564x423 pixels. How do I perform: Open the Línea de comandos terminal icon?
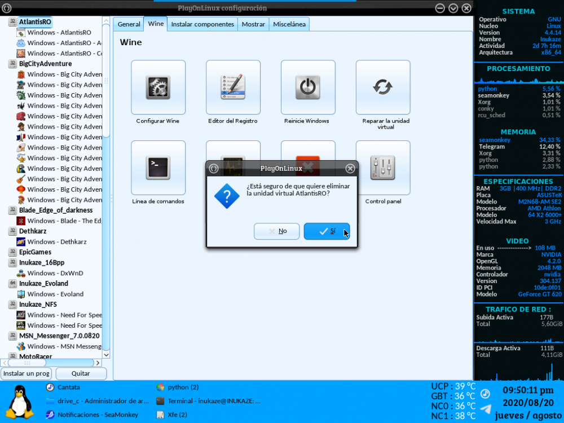pyautogui.click(x=158, y=168)
